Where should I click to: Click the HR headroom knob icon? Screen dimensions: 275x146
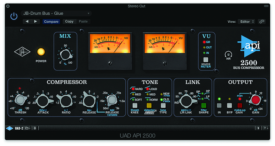[x=228, y=55]
